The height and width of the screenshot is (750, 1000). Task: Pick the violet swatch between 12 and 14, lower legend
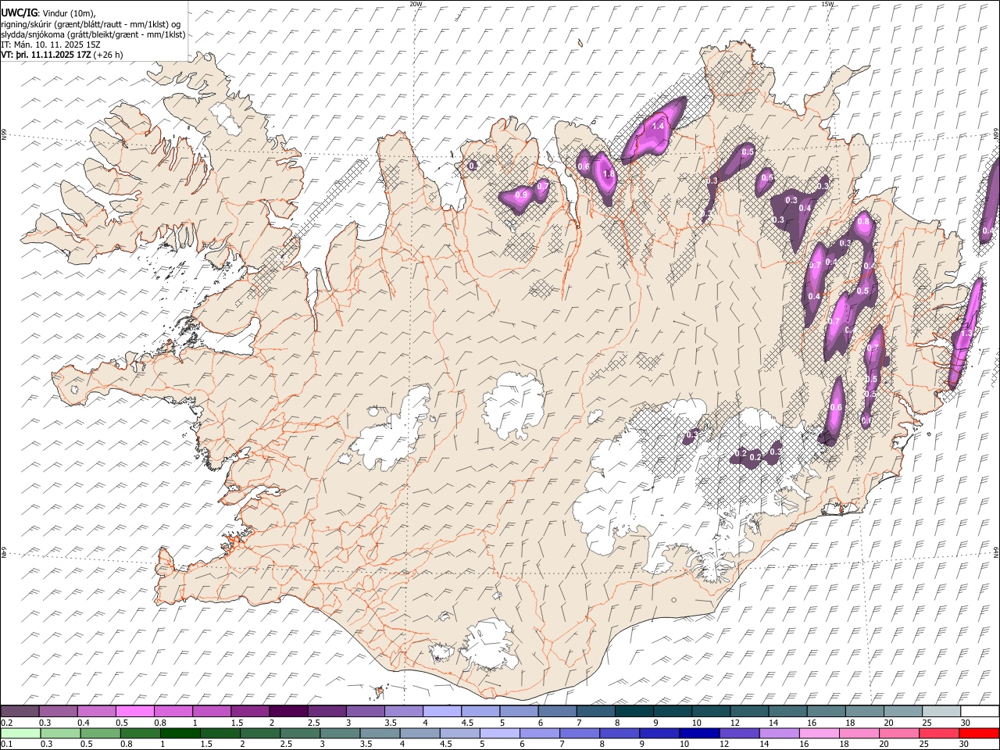739,733
